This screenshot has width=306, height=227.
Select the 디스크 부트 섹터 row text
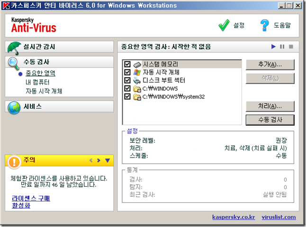(x=164, y=80)
